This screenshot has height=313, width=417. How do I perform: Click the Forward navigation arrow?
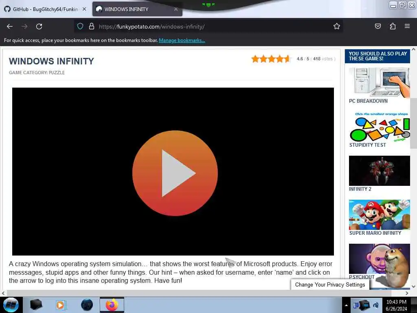click(24, 26)
